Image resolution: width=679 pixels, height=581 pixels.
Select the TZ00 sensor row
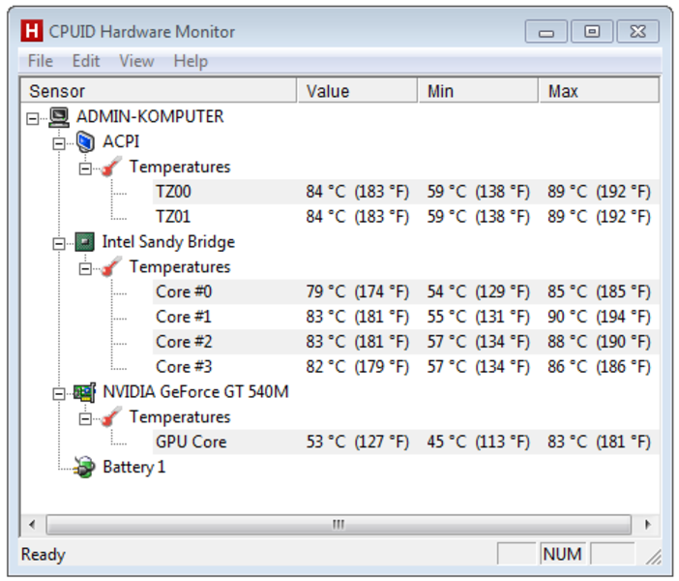click(x=405, y=192)
